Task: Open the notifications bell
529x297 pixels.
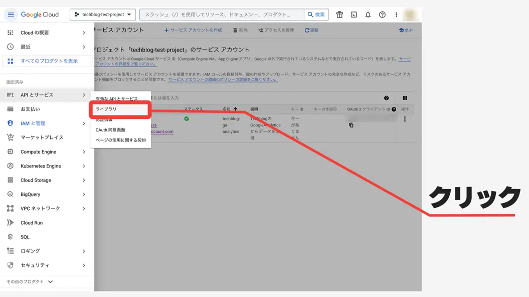Action: point(368,14)
